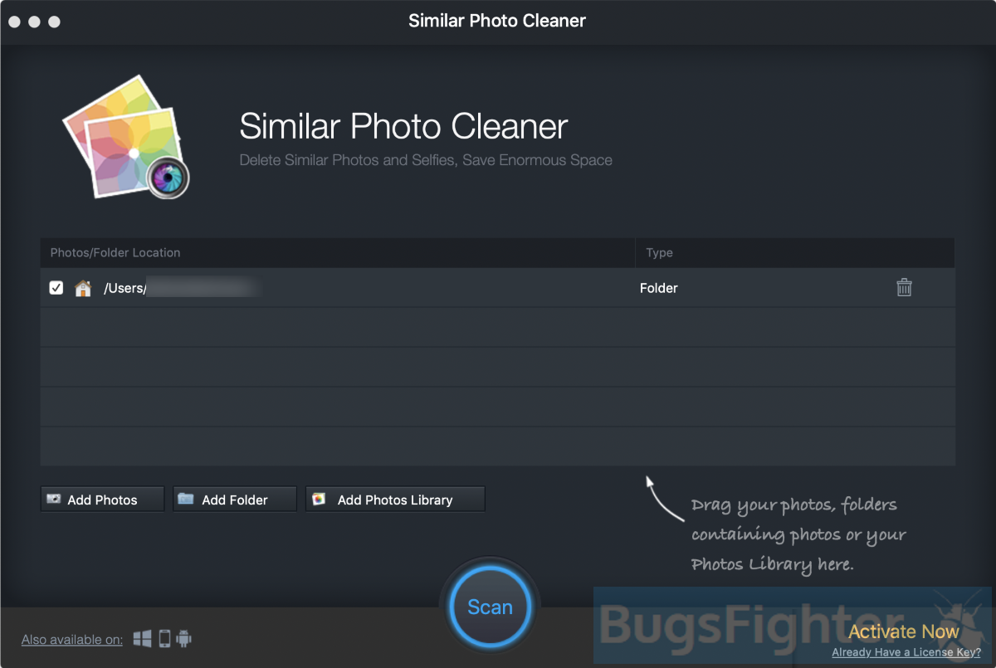Click the Add Photos button
The width and height of the screenshot is (996, 668).
(102, 500)
